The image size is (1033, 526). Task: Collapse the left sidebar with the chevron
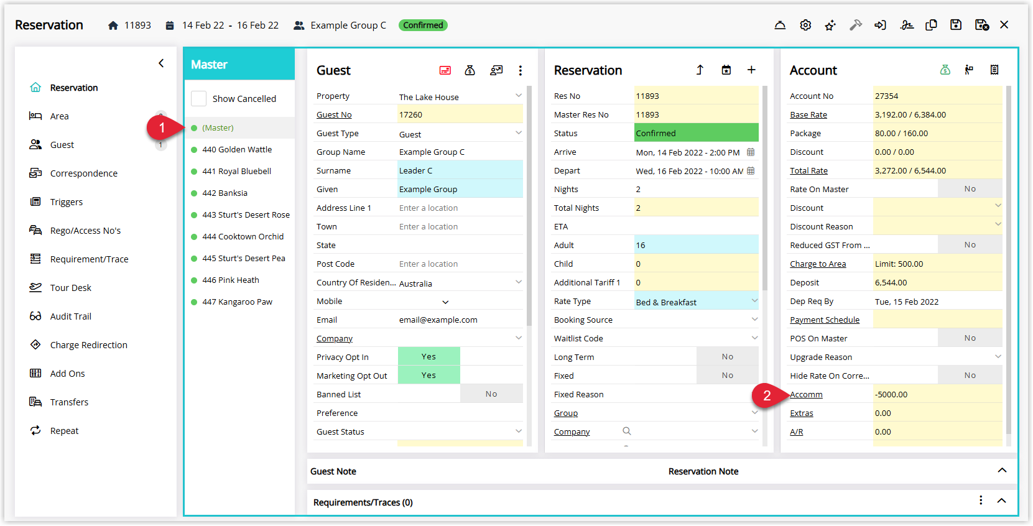pos(161,63)
